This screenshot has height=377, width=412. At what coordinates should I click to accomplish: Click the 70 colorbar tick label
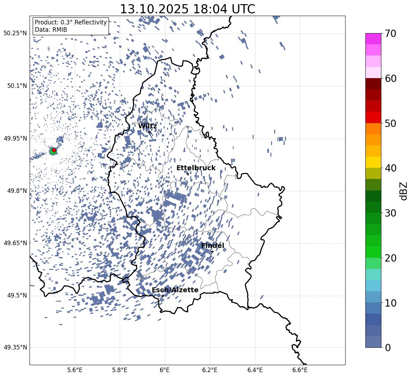(x=391, y=34)
